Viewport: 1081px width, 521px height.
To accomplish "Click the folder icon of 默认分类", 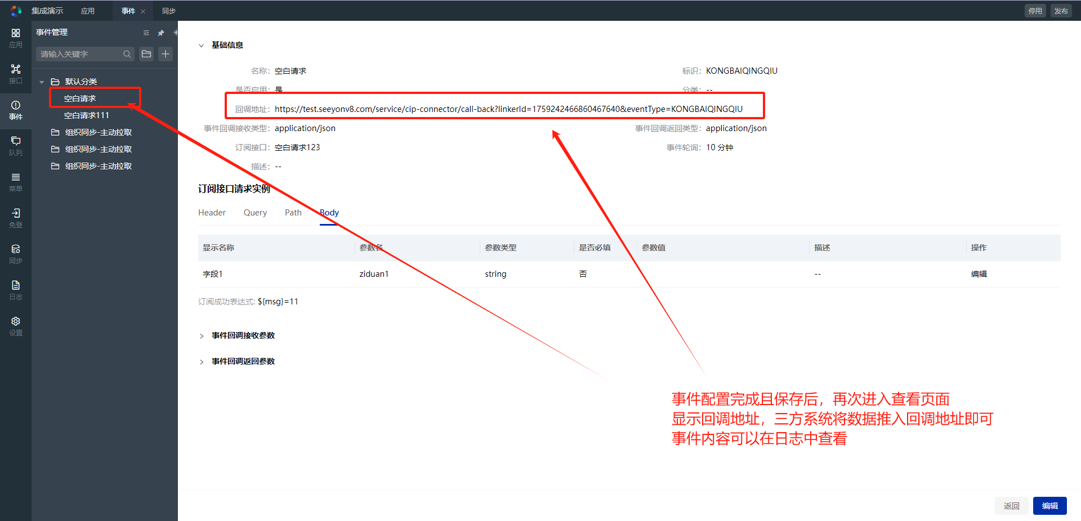I will 55,82.
